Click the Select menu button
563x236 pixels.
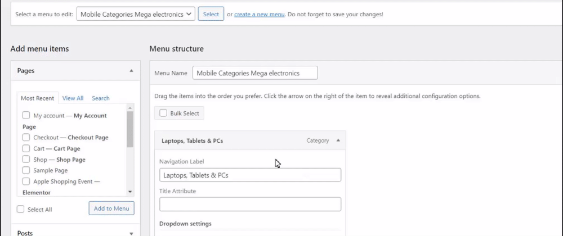click(x=211, y=14)
